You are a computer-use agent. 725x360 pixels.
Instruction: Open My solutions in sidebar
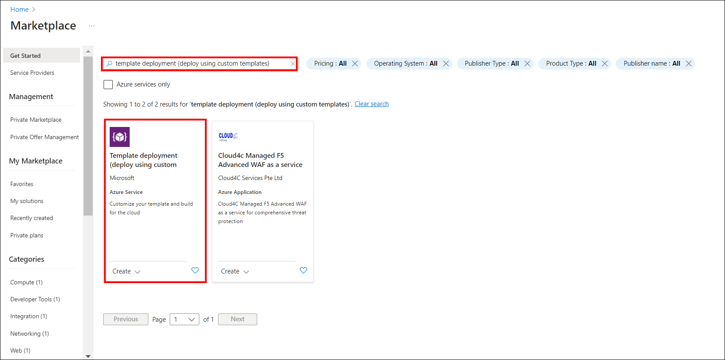point(27,201)
